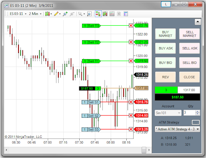The height and width of the screenshot is (158, 206).
Task: Open ATM Strategy parameters ellipsis button
Action: click(196, 122)
